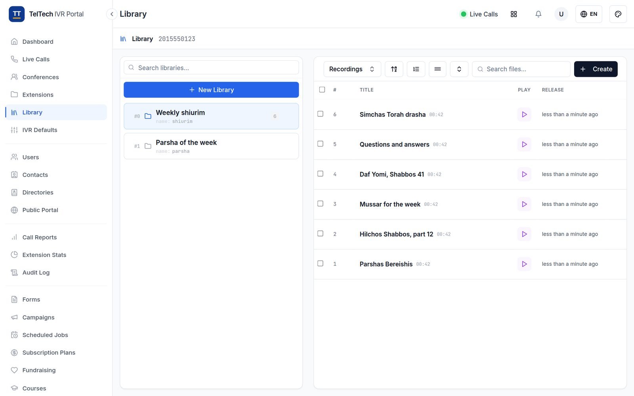The width and height of the screenshot is (634, 396).
Task: Open Conferences in sidebar
Action: click(56, 77)
